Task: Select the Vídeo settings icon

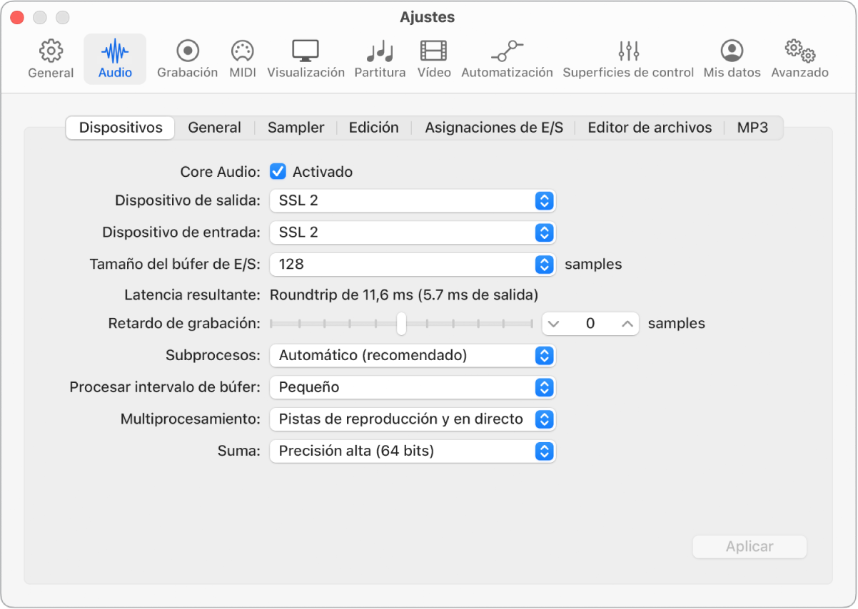Action: coord(433,57)
